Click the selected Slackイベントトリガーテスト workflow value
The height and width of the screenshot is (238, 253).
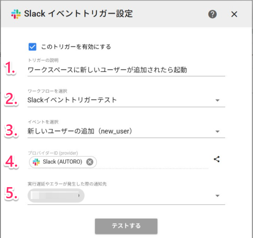click(x=73, y=100)
